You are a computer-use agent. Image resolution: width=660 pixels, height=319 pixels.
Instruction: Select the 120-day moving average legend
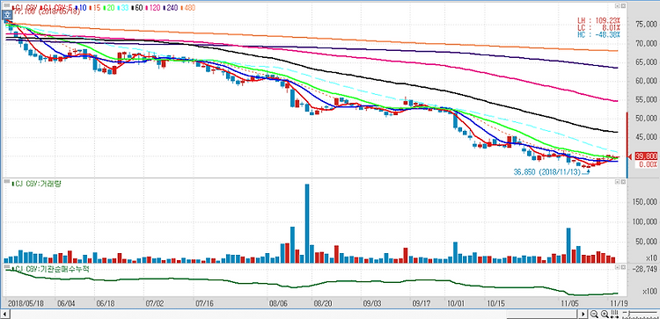tap(153, 8)
